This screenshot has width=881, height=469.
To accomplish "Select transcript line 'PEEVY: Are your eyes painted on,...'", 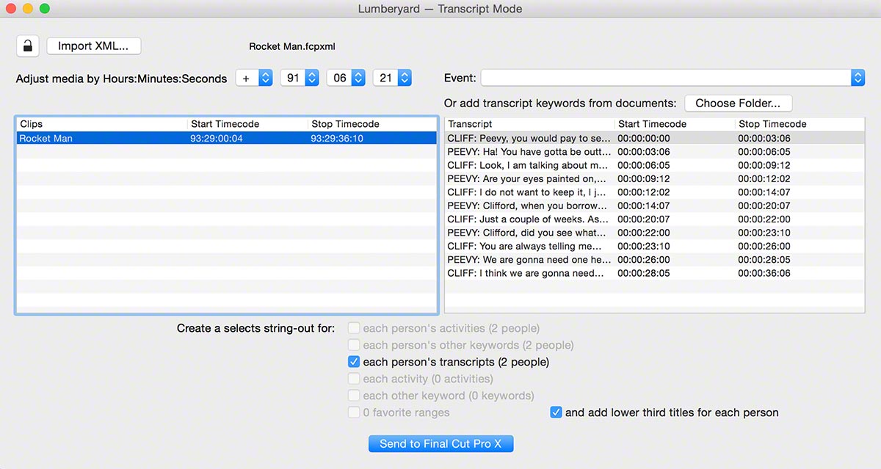I will (x=655, y=178).
